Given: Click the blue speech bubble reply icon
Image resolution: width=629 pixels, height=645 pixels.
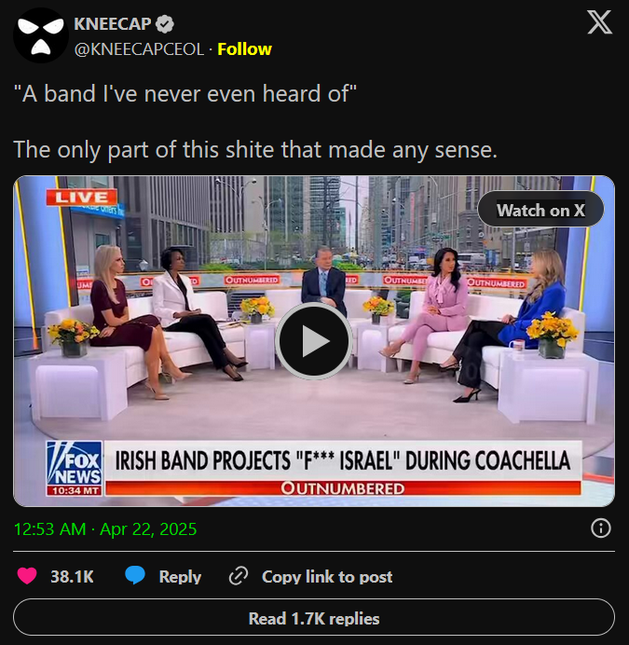Looking at the screenshot, I should [x=135, y=575].
